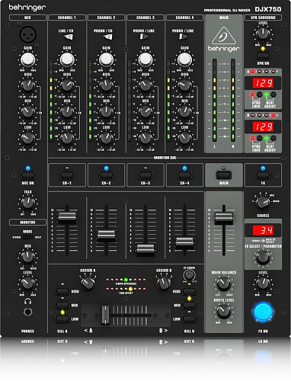Click the MIC LOW EQ knob

[x=27, y=139]
